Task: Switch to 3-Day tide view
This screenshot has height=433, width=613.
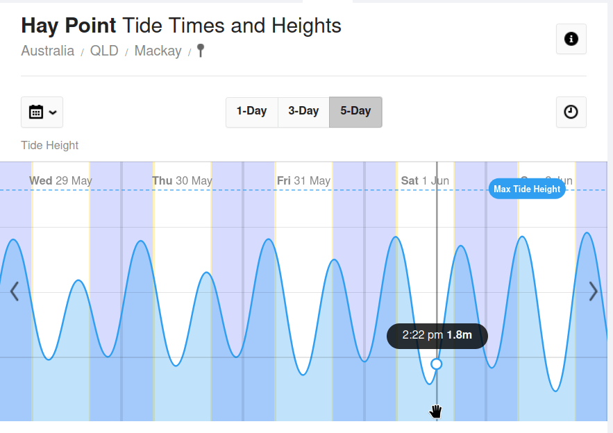Action: [x=303, y=112]
